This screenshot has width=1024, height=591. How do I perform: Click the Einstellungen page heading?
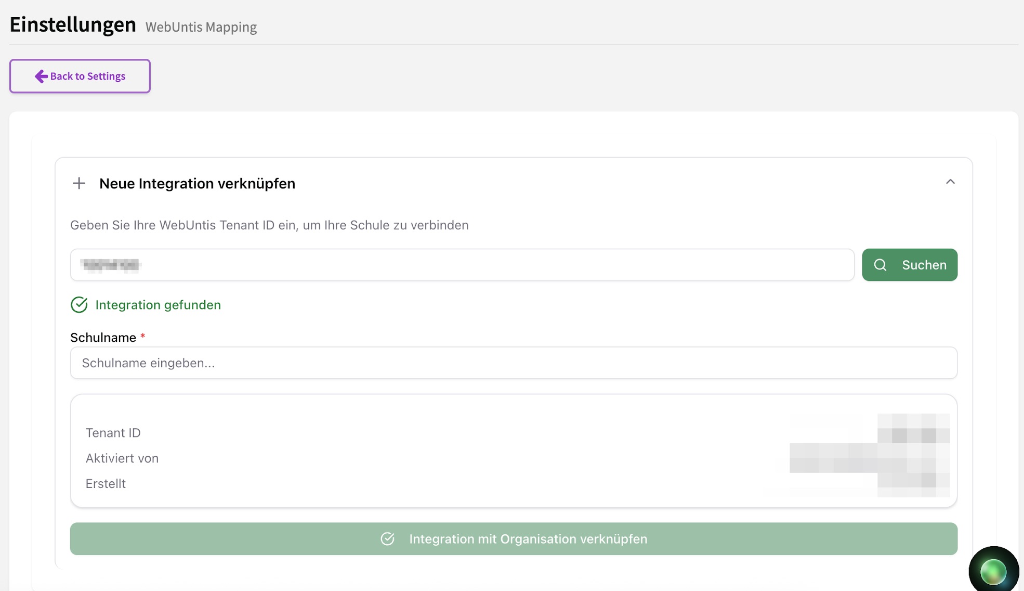73,24
